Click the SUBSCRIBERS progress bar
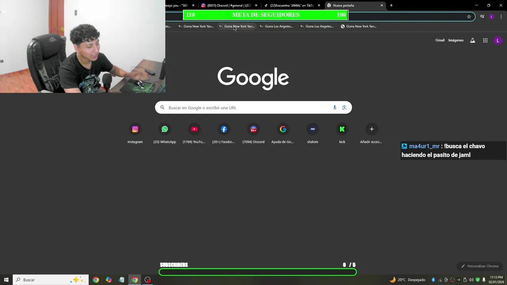507x285 pixels. pyautogui.click(x=257, y=272)
